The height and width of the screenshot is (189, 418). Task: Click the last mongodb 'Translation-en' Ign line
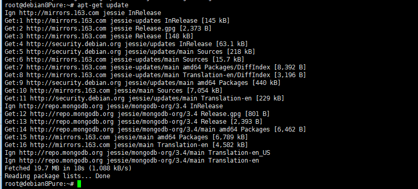coord(132,161)
